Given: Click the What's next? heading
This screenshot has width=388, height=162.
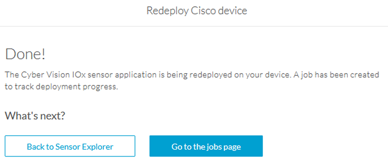Looking at the screenshot, I should tap(35, 115).
